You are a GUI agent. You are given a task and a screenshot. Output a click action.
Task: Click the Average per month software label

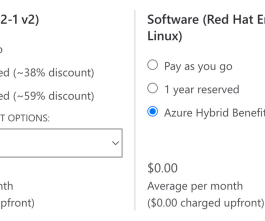tap(195, 186)
